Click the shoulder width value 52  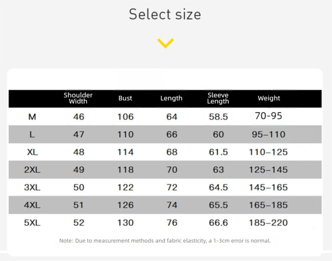pyautogui.click(x=79, y=223)
